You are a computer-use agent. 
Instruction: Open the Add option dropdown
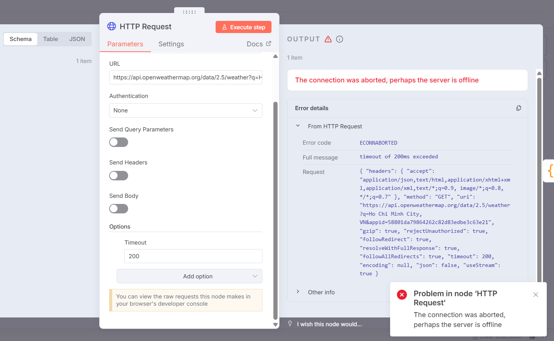click(189, 276)
